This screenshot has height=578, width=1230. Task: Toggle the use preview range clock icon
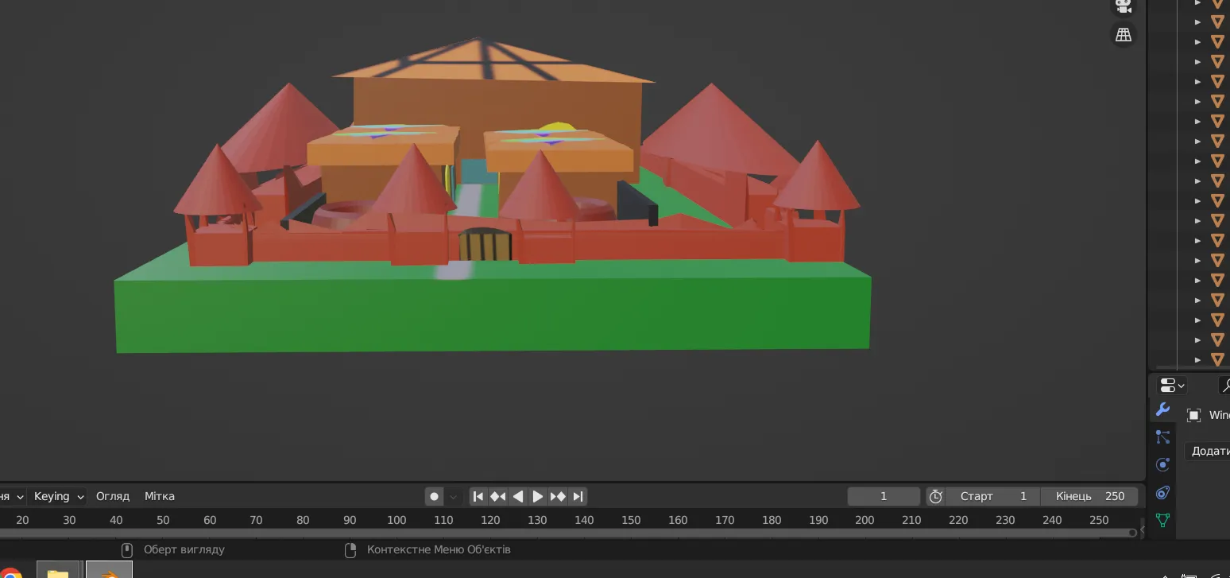point(936,496)
